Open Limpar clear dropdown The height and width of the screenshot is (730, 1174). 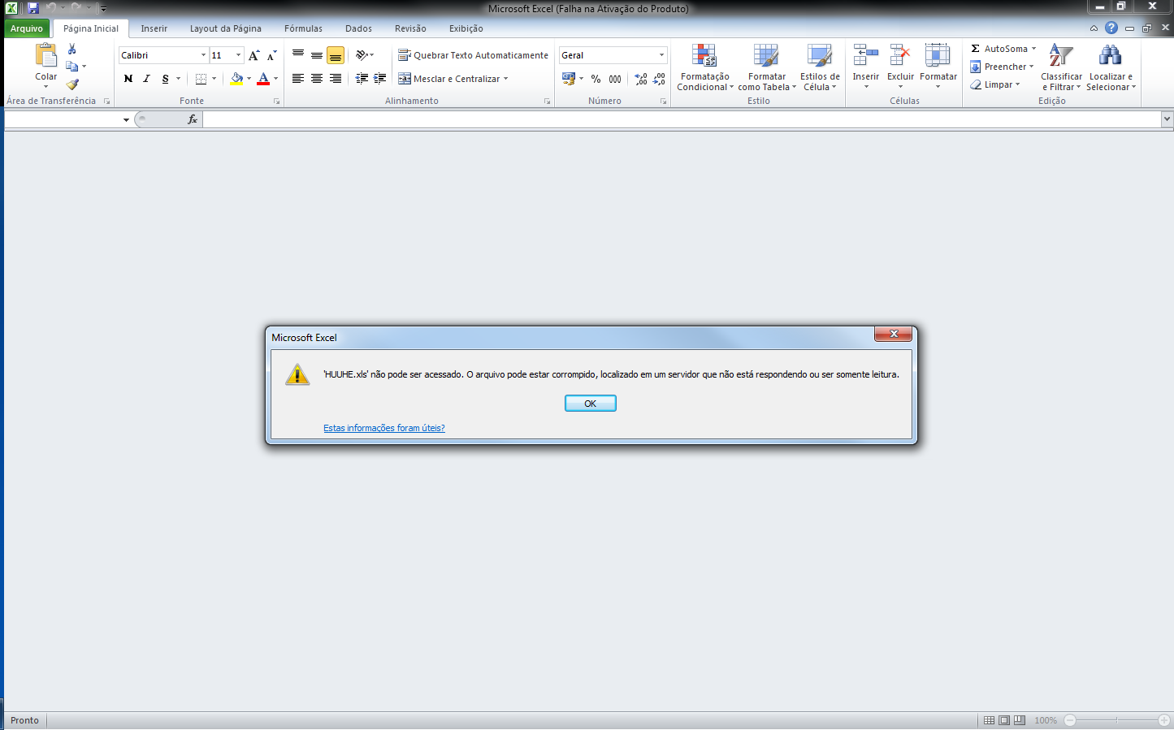point(995,84)
